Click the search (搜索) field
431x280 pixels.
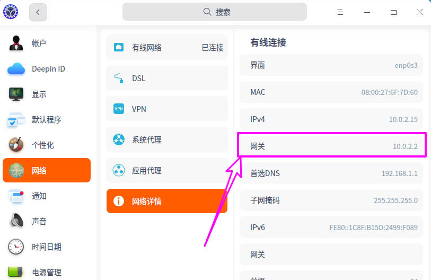click(x=214, y=12)
